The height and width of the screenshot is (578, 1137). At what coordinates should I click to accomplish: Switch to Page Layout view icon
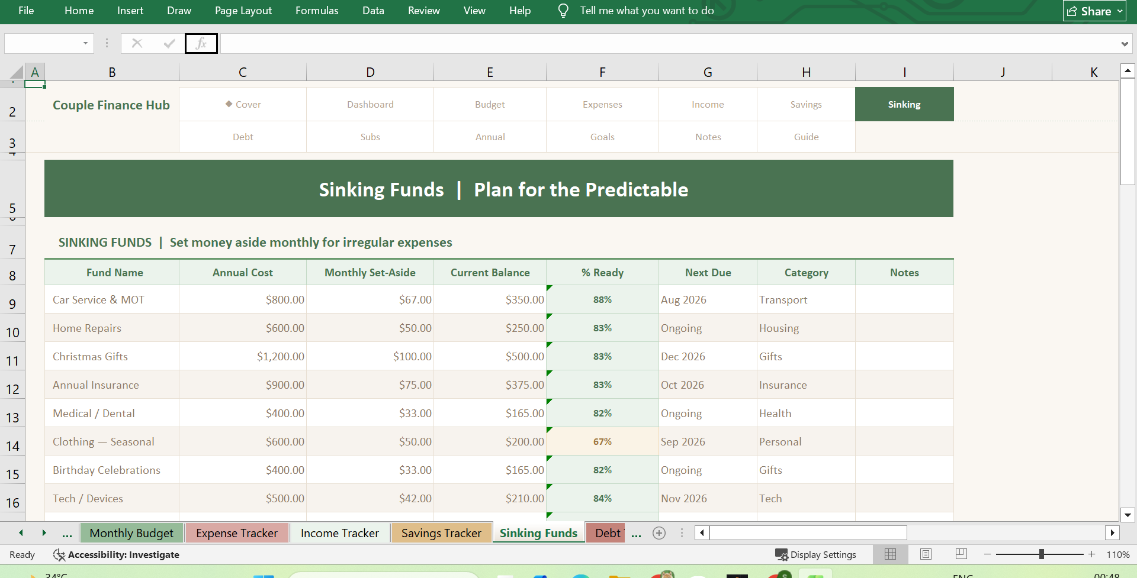(x=926, y=554)
